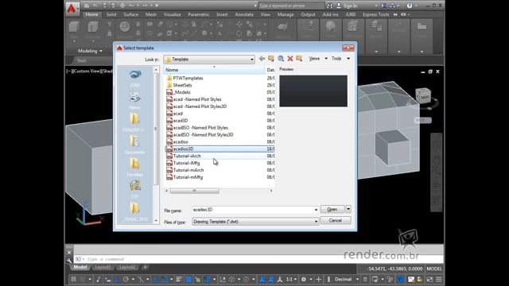The height and width of the screenshot is (286, 509).
Task: Click the Open button in the dialog
Action: tap(332, 209)
